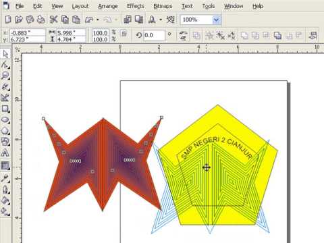
Task: Click the Undo arrow icon
Action: [89, 20]
